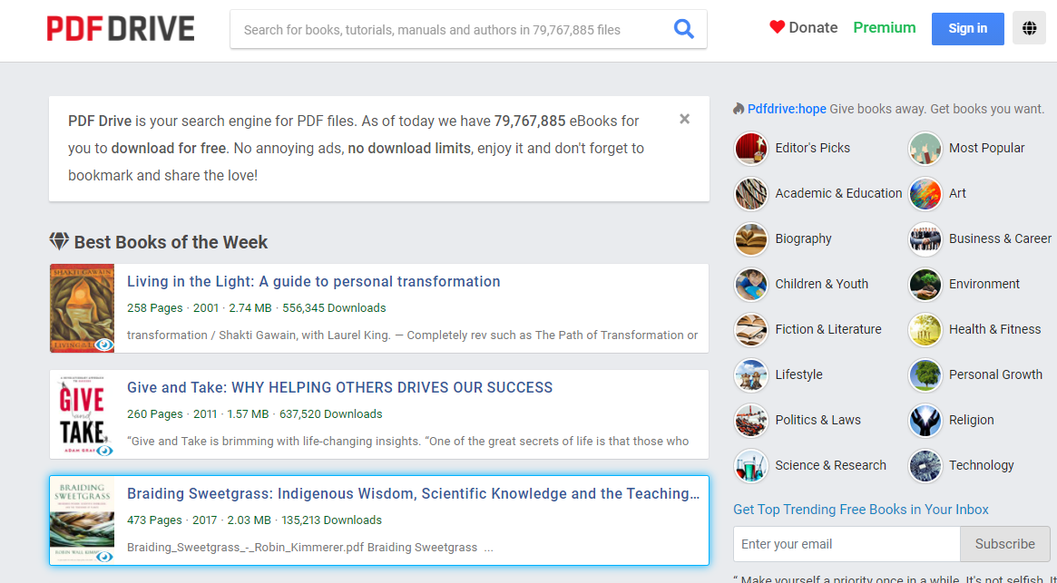The width and height of the screenshot is (1057, 583).
Task: Select Academic & Education category icon
Action: click(x=751, y=193)
